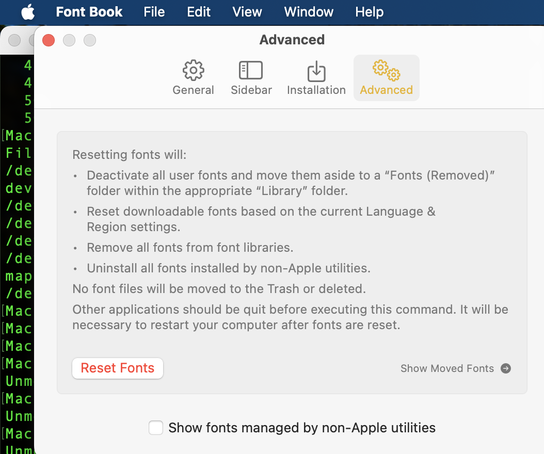Open the View menu
The width and height of the screenshot is (544, 454).
(247, 12)
